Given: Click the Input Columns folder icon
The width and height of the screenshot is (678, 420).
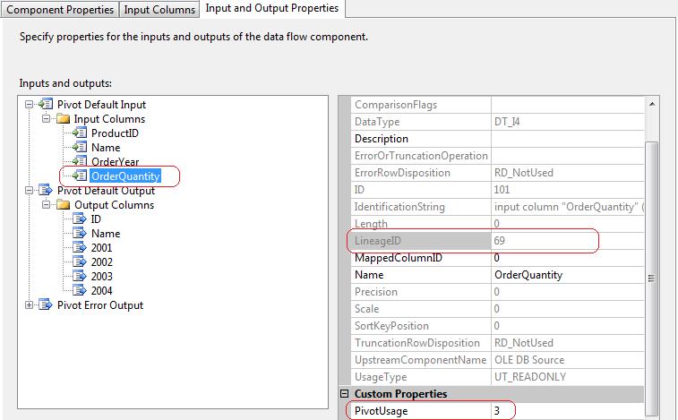Looking at the screenshot, I should [63, 119].
